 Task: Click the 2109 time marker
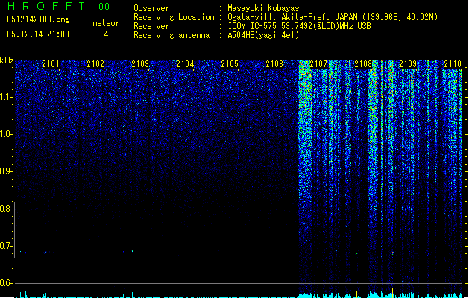click(408, 63)
